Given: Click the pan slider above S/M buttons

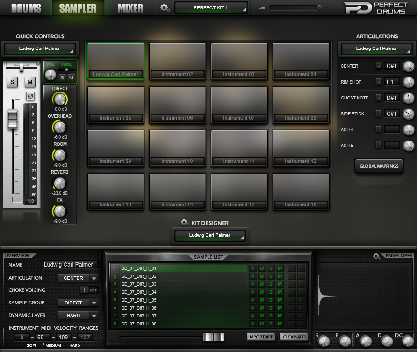Looking at the screenshot, I should [22, 68].
